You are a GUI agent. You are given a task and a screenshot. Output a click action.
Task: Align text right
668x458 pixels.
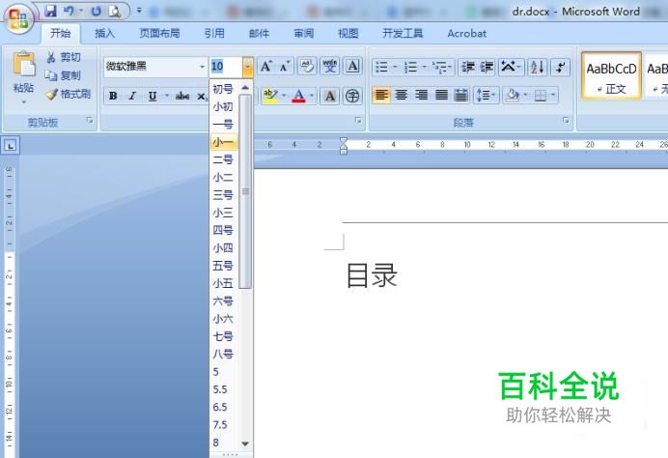point(421,95)
